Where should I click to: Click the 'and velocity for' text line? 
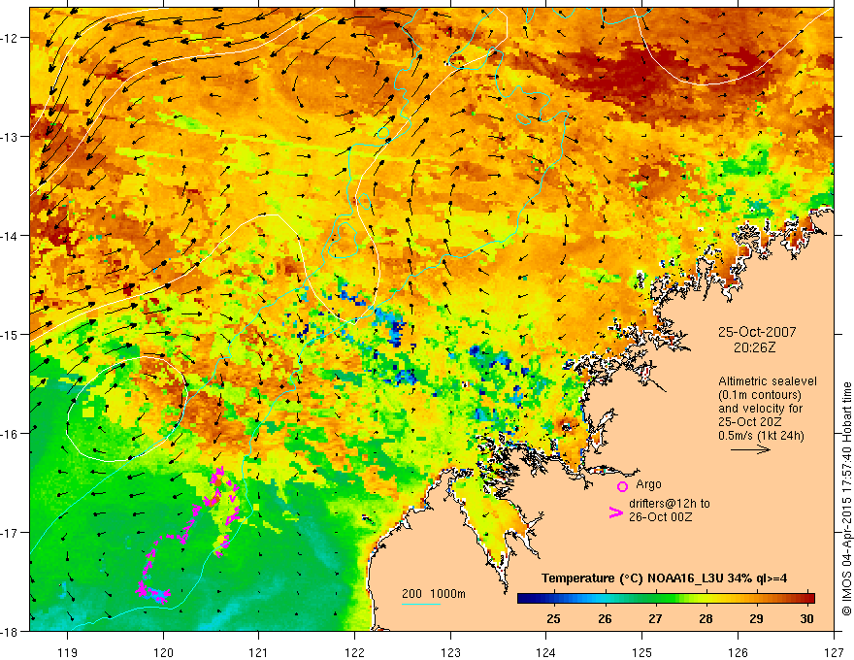760,409
